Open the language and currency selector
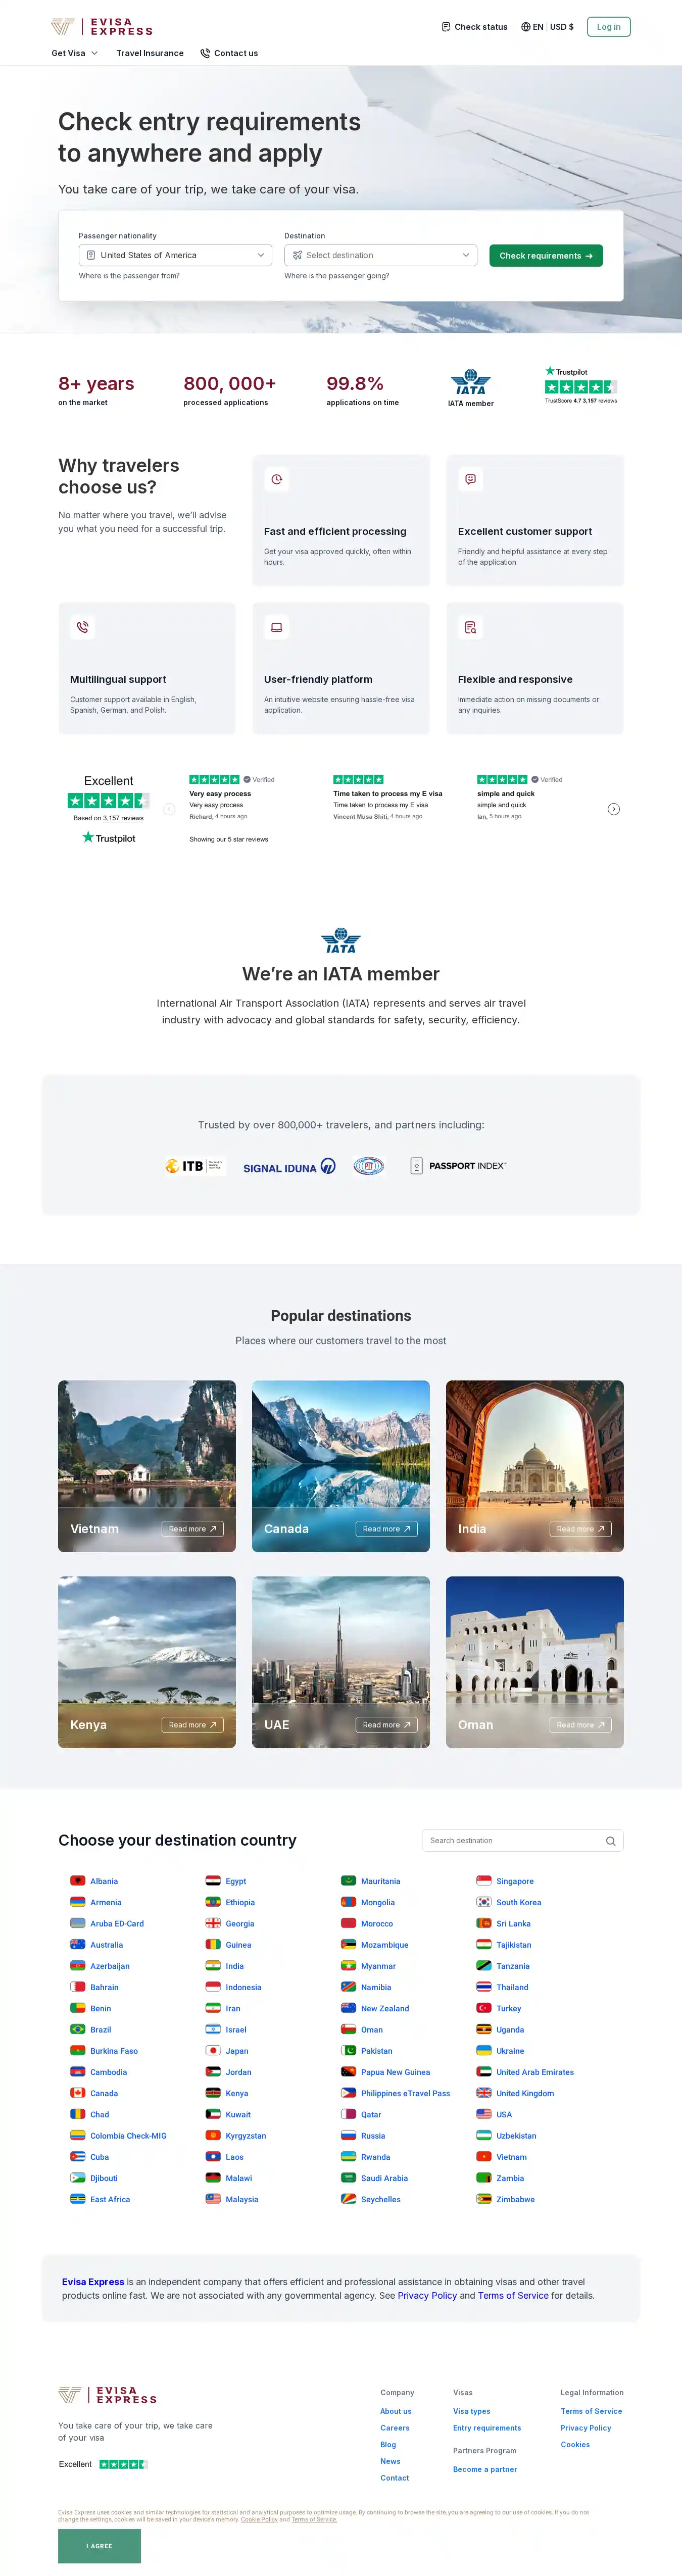The height and width of the screenshot is (2576, 682). click(x=547, y=27)
